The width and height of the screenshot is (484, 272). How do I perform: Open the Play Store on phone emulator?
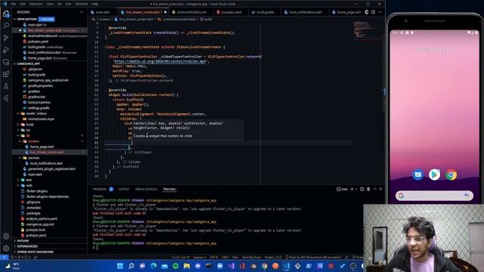click(x=434, y=175)
